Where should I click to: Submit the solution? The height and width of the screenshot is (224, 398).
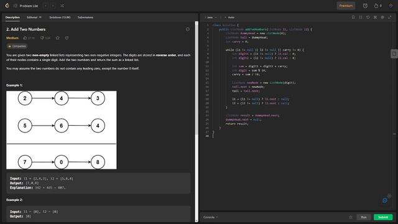point(383,217)
